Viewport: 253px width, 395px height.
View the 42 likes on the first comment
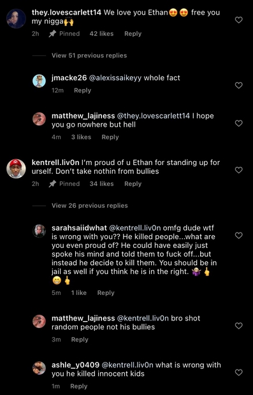click(101, 34)
